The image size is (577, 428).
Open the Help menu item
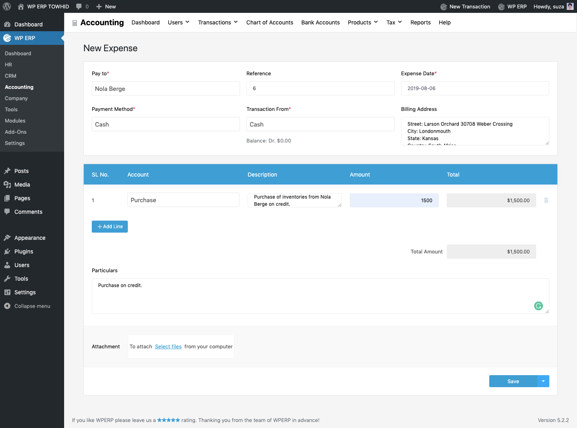[445, 22]
